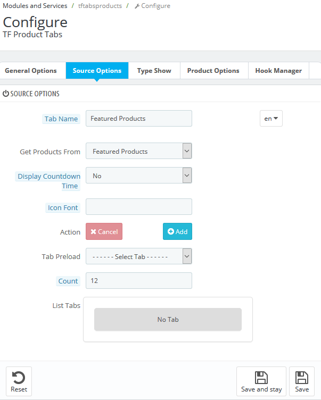The height and width of the screenshot is (400, 321).
Task: Open the Type Show tab
Action: pos(154,71)
